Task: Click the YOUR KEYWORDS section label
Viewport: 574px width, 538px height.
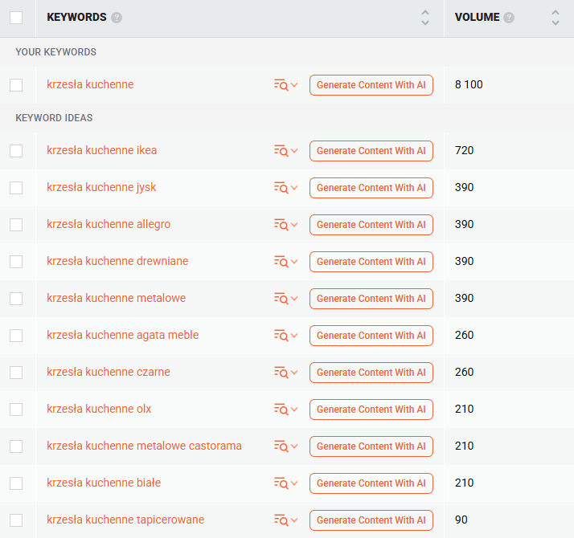Action: (55, 52)
